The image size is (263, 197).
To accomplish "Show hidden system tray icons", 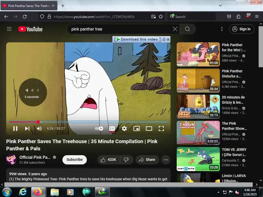I will pos(218,192).
